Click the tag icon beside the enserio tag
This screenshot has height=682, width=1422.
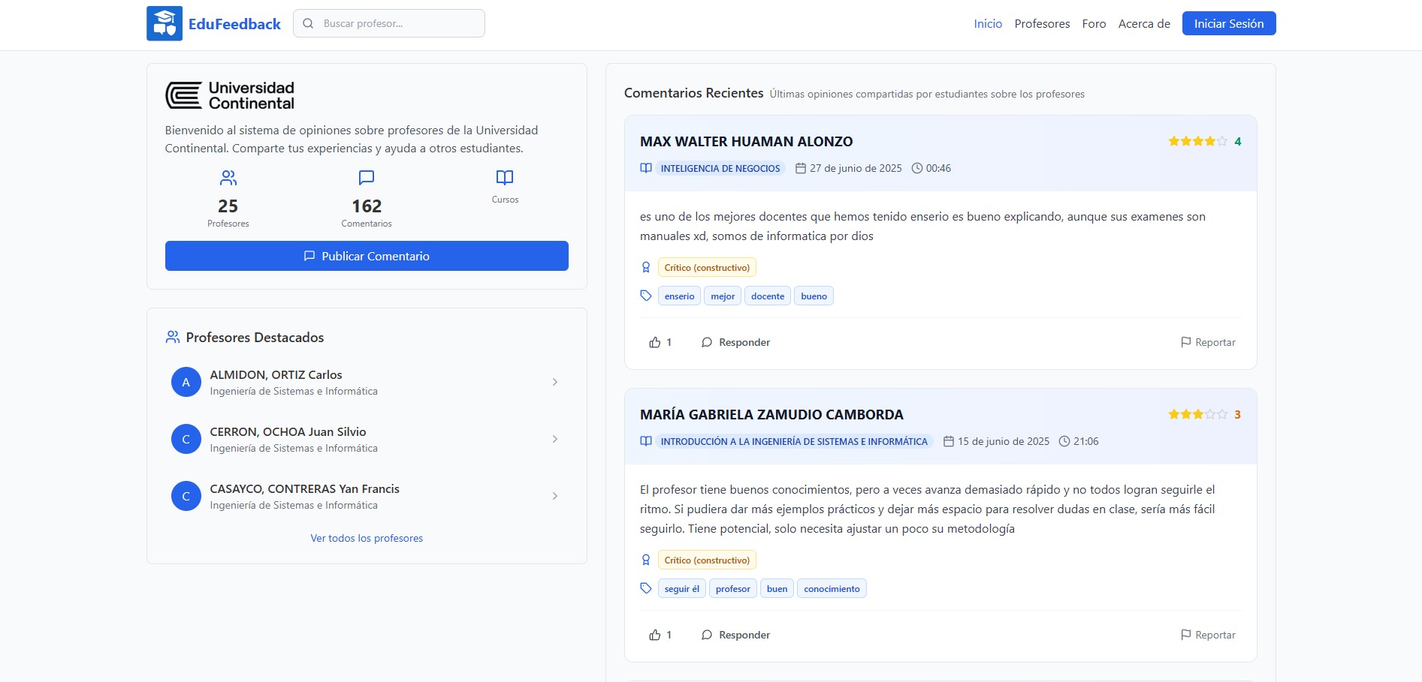(x=646, y=296)
